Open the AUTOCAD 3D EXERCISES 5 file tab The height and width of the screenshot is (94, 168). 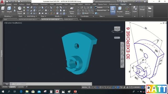(28, 19)
